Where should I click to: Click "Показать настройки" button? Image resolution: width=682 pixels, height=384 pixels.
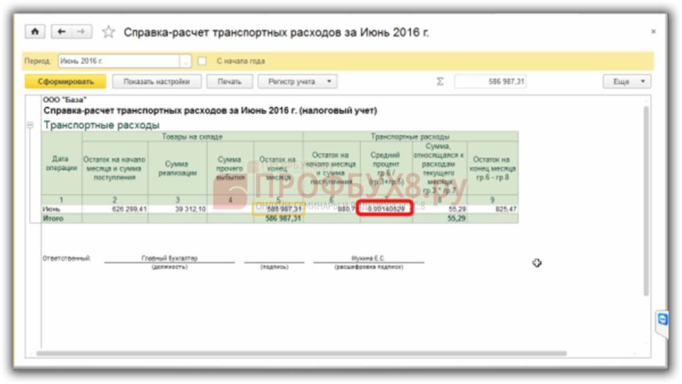point(156,81)
